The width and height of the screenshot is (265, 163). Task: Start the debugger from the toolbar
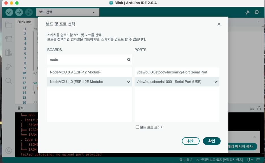pos(29,12)
